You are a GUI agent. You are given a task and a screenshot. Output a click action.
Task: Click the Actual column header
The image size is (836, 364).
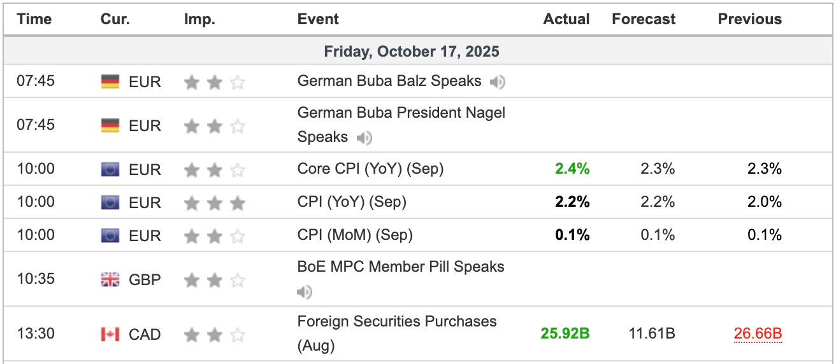pos(566,19)
